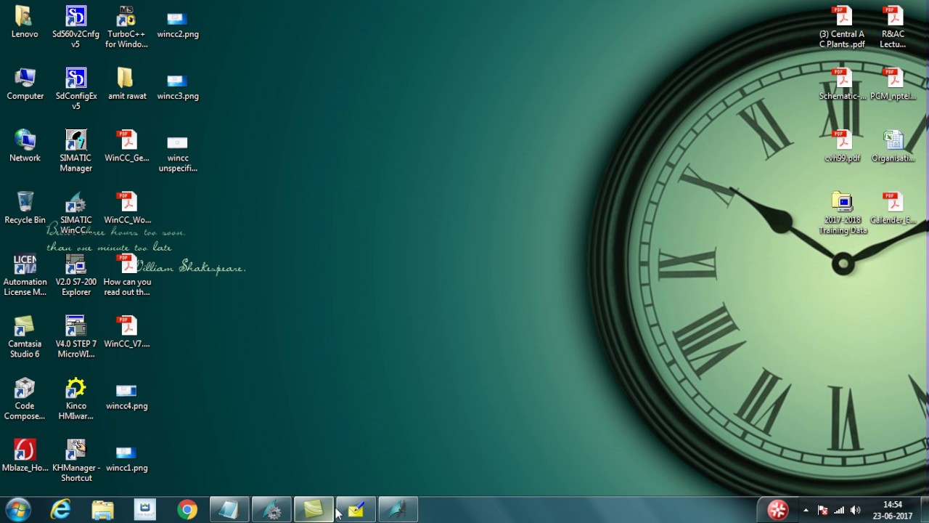Select the cvh99.pdf file

pos(842,146)
